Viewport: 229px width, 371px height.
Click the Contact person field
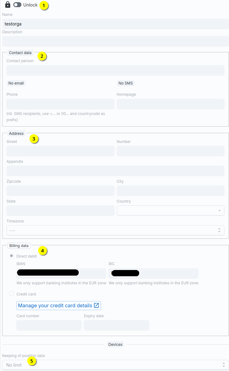pyautogui.click(x=115, y=71)
